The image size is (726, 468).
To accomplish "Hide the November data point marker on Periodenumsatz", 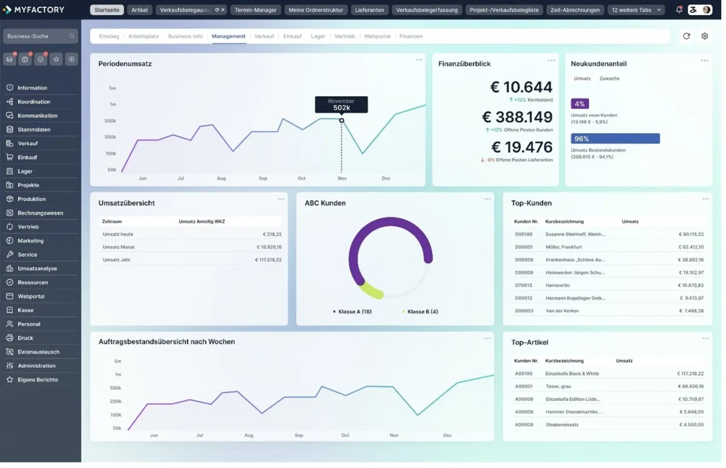I will (341, 121).
